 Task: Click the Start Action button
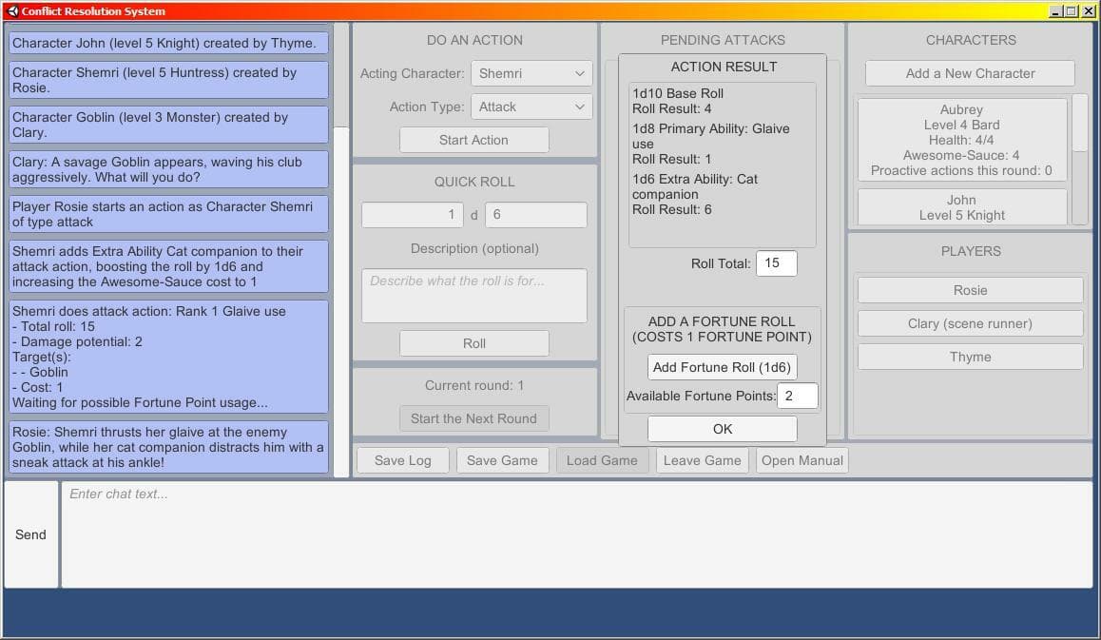[x=474, y=140]
